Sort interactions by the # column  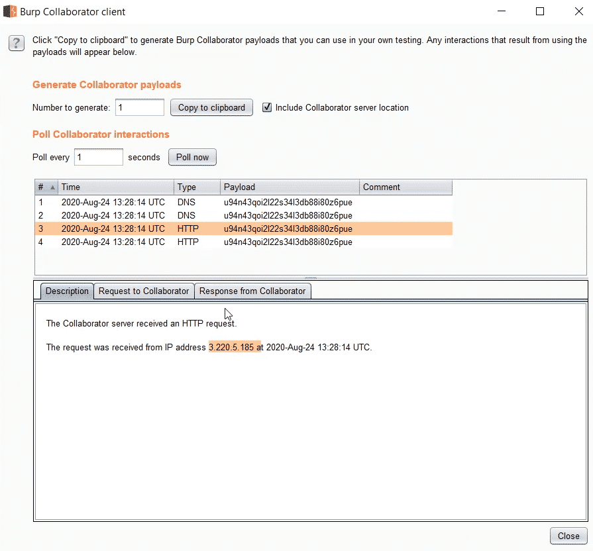(46, 187)
